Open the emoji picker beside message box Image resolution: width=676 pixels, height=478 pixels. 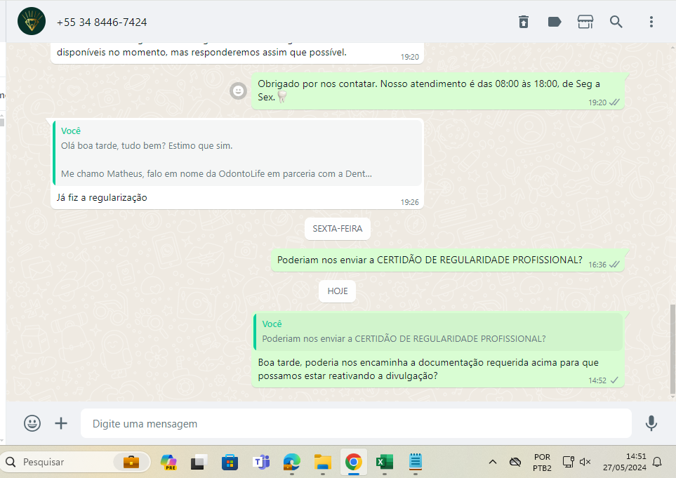pos(32,423)
